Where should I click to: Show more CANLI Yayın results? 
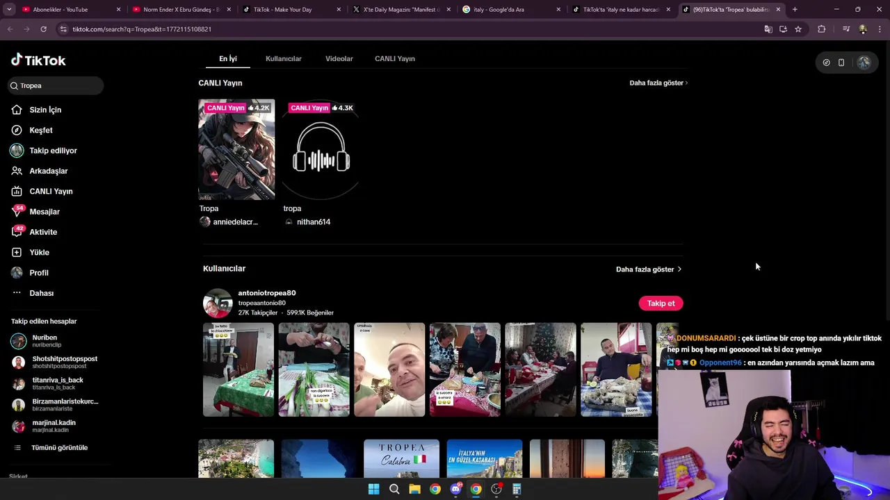point(658,83)
